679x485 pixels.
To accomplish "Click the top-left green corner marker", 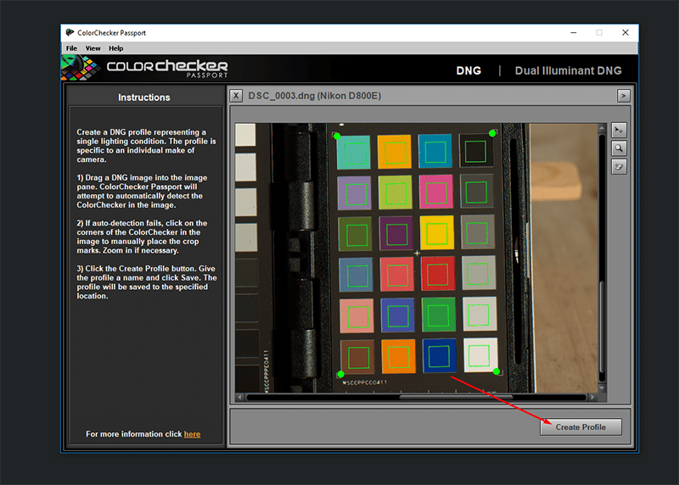I will click(x=337, y=137).
